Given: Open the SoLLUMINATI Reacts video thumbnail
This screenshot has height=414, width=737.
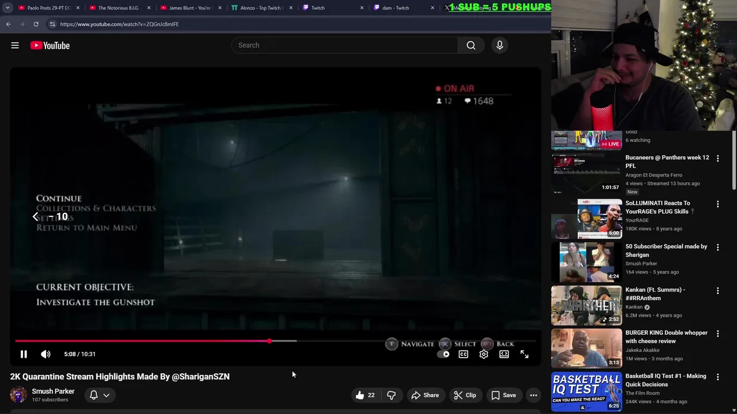Looking at the screenshot, I should click(x=587, y=218).
